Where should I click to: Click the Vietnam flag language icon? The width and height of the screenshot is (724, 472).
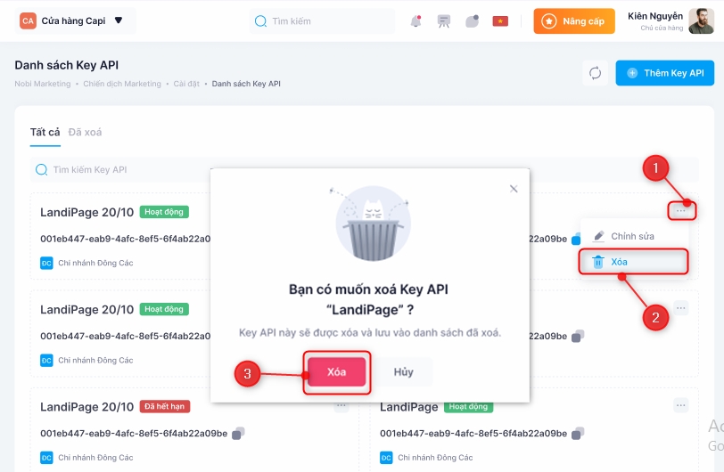coord(500,21)
